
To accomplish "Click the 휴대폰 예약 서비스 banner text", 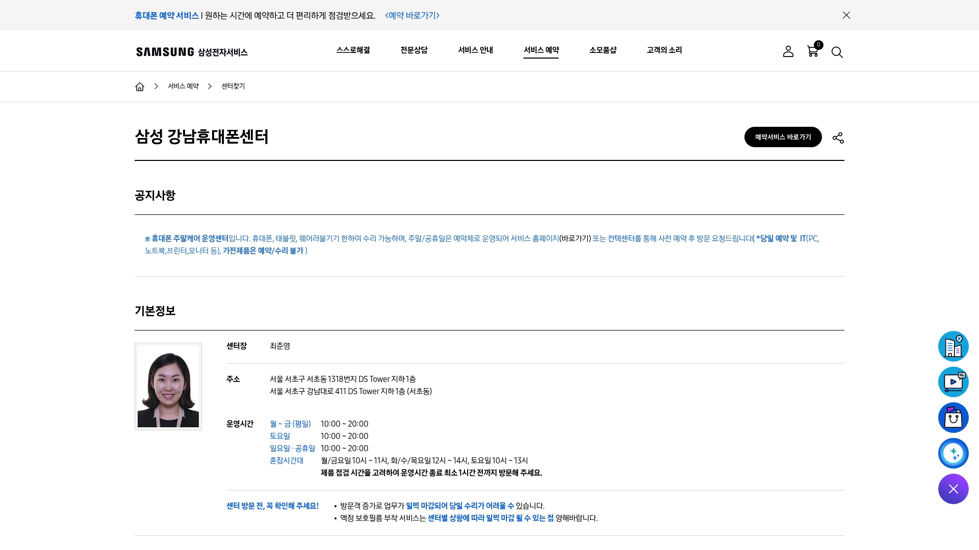I will (x=167, y=15).
